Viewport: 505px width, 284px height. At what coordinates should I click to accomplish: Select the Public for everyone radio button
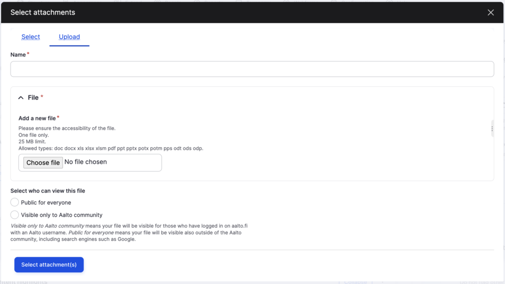click(x=15, y=203)
